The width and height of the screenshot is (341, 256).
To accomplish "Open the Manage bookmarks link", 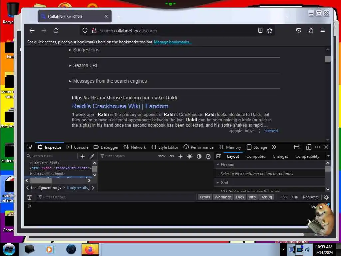I will pyautogui.click(x=173, y=42).
